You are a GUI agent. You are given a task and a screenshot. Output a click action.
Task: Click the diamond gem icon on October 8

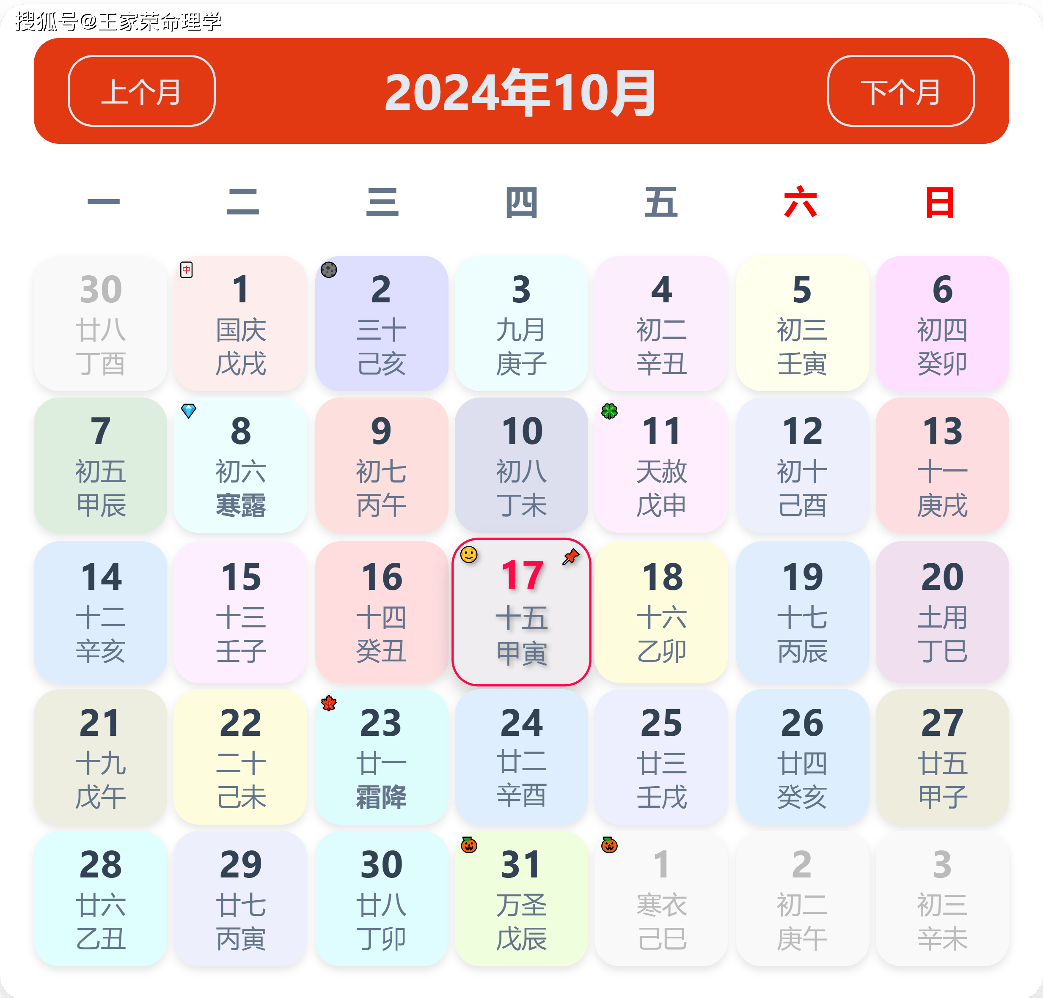click(x=188, y=411)
